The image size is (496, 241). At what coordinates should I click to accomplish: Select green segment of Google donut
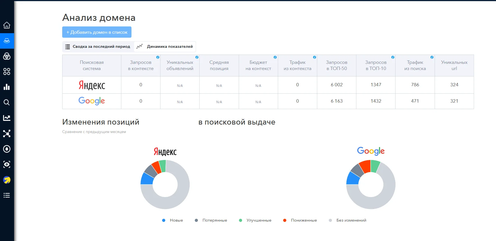pos(375,166)
